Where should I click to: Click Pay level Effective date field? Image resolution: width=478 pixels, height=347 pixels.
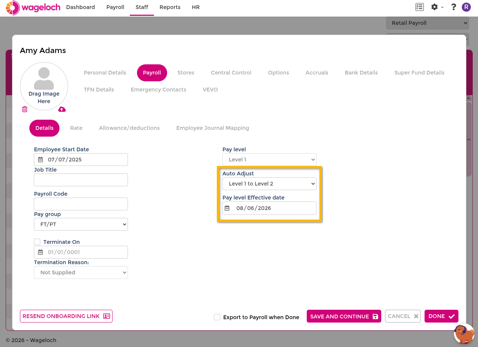click(x=269, y=208)
